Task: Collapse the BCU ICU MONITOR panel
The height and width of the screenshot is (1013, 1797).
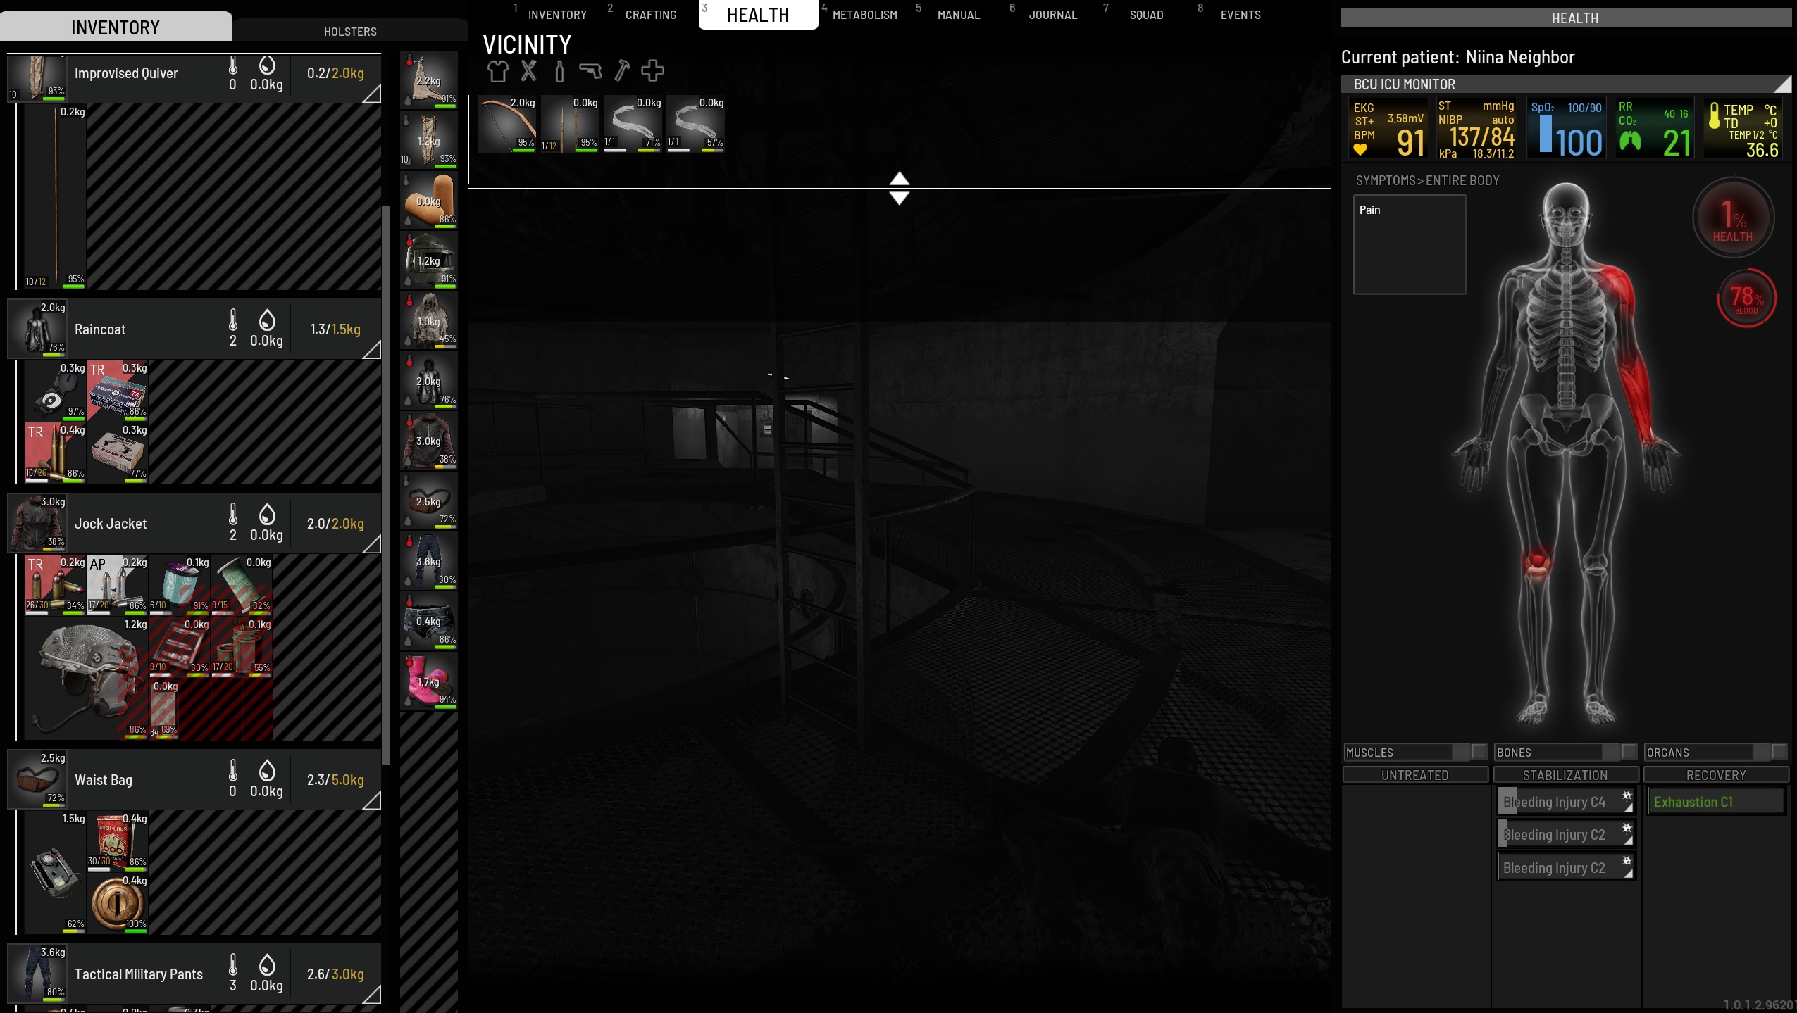Action: tap(1782, 84)
